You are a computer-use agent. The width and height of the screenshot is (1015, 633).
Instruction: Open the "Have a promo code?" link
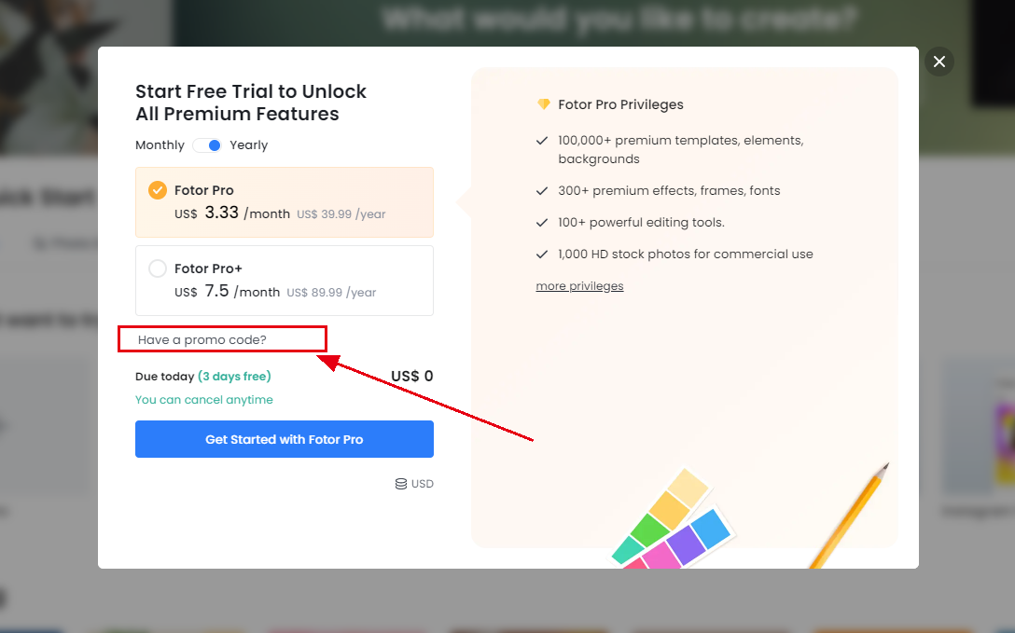click(x=202, y=339)
